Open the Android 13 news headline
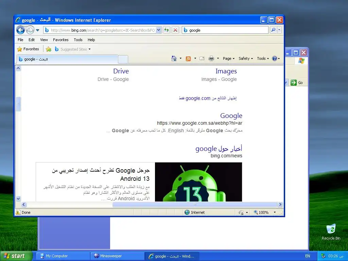The image size is (348, 261). [x=101, y=174]
